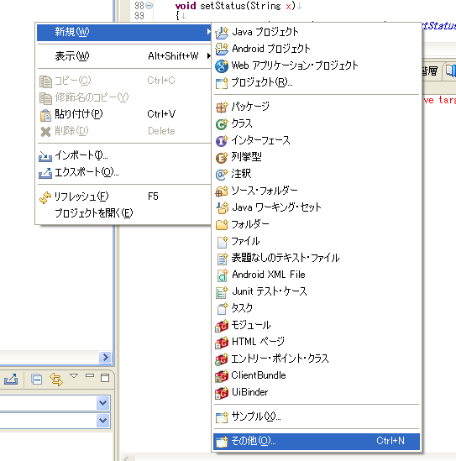Click the インターフェース purple I icon
The image size is (456, 461).
point(222,141)
